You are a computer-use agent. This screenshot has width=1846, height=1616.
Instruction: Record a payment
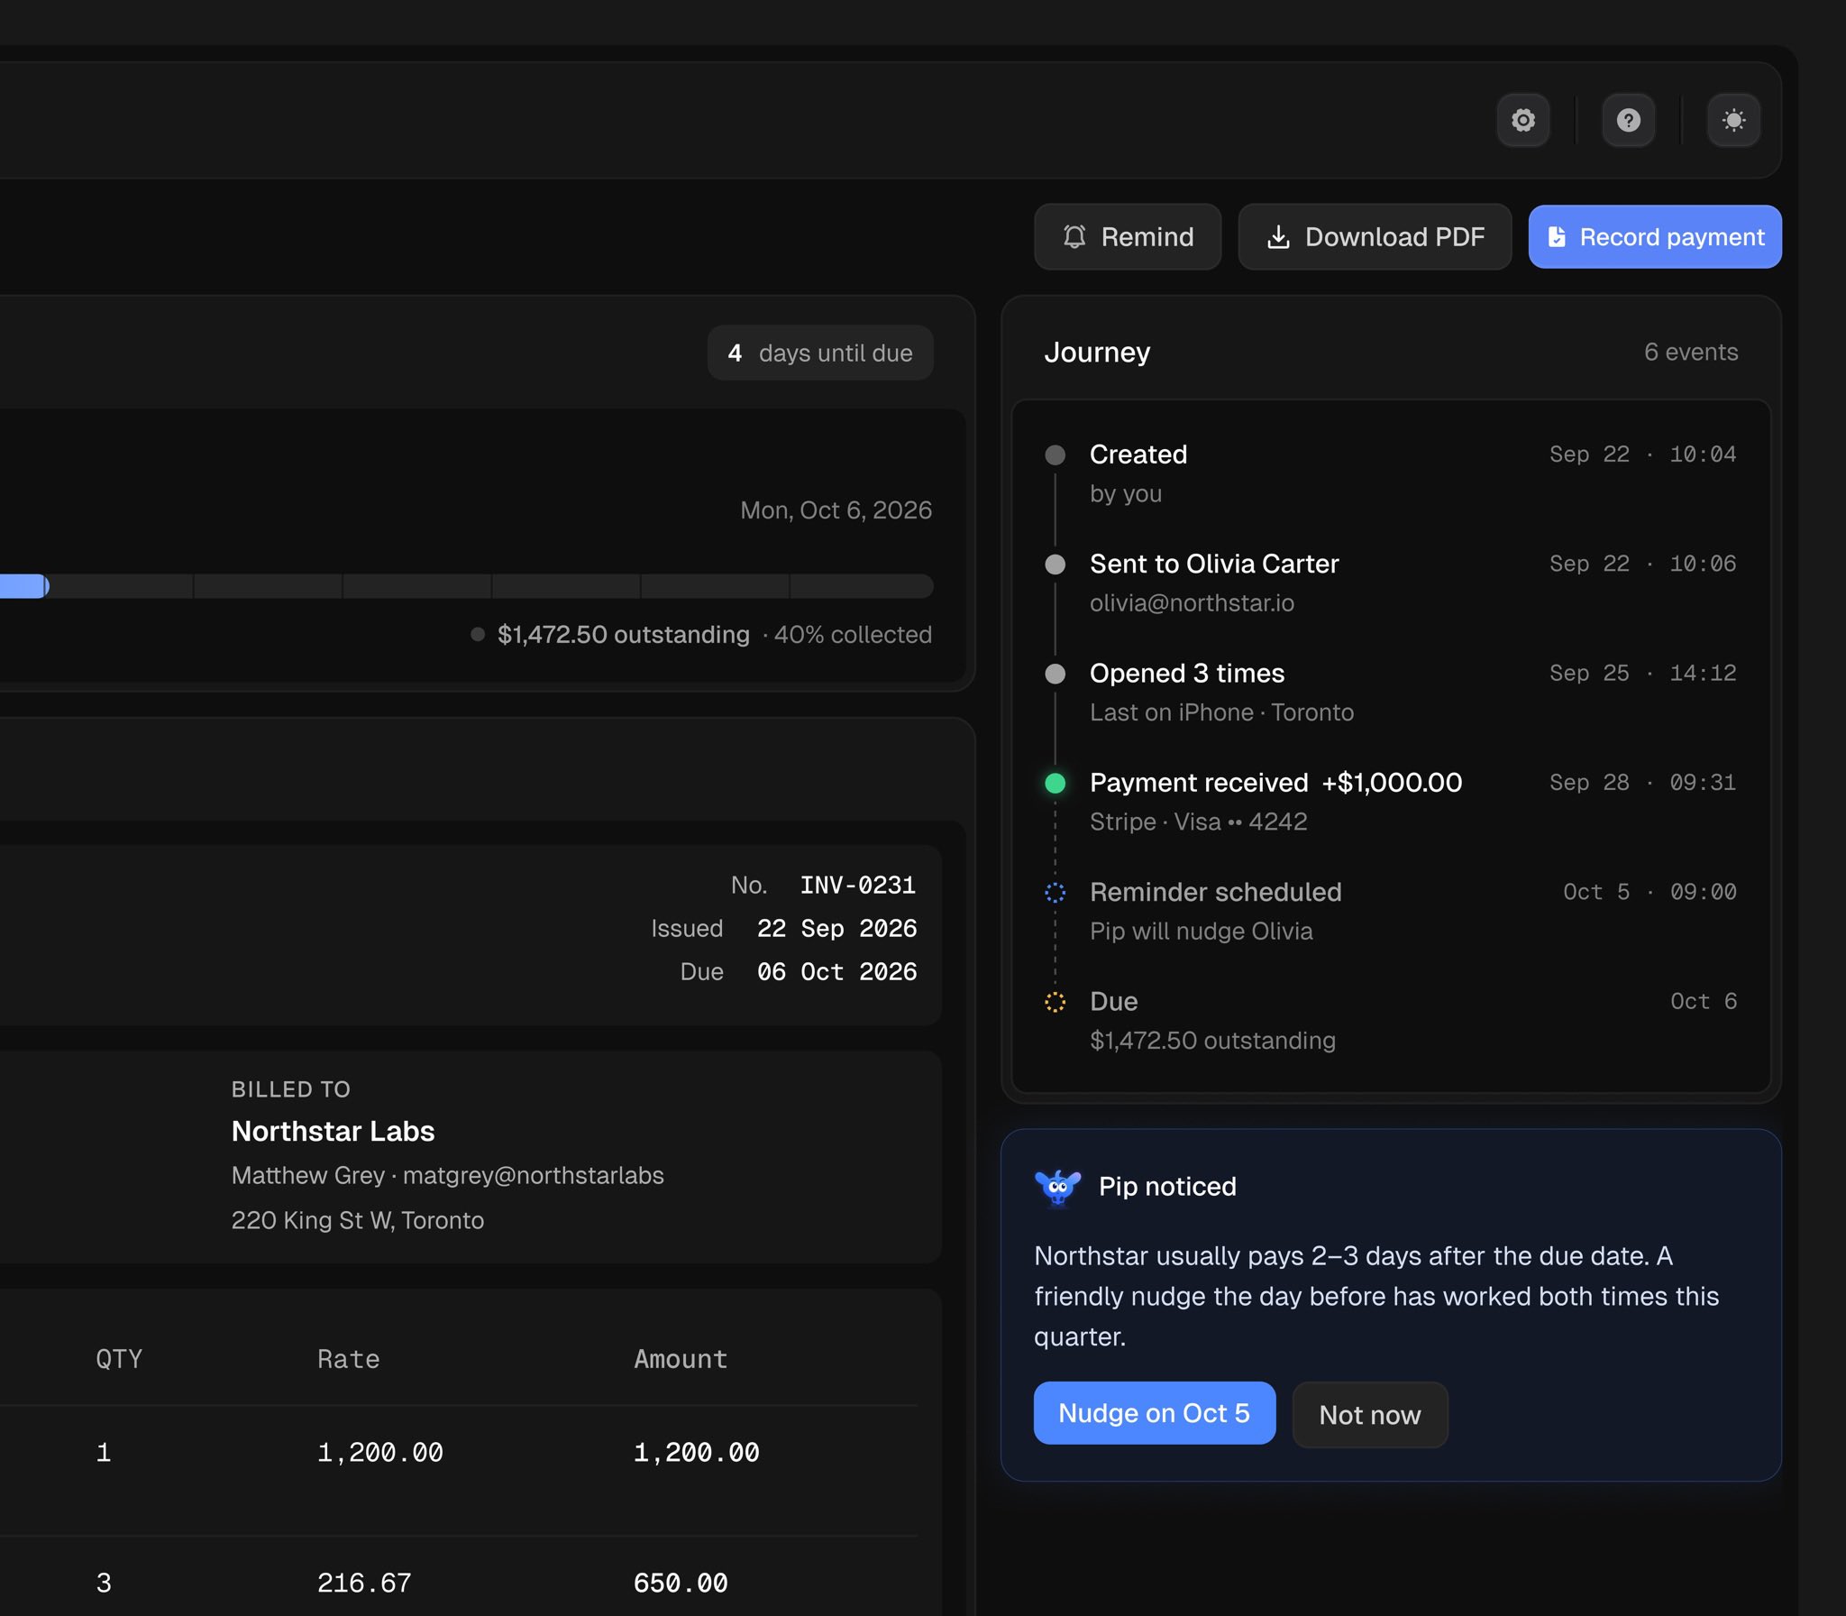[x=1655, y=236]
